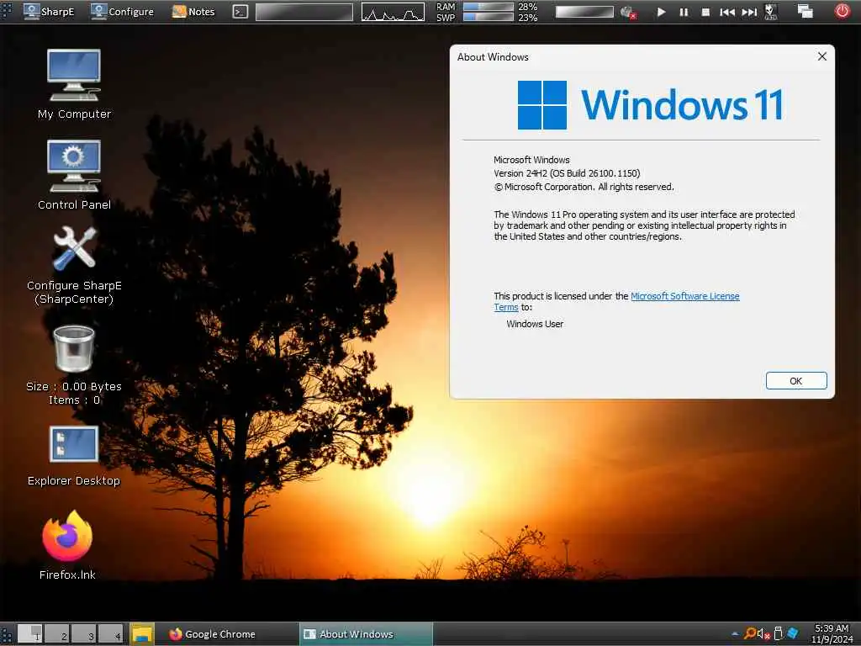Open the SharpE menu in top bar

[x=49, y=11]
